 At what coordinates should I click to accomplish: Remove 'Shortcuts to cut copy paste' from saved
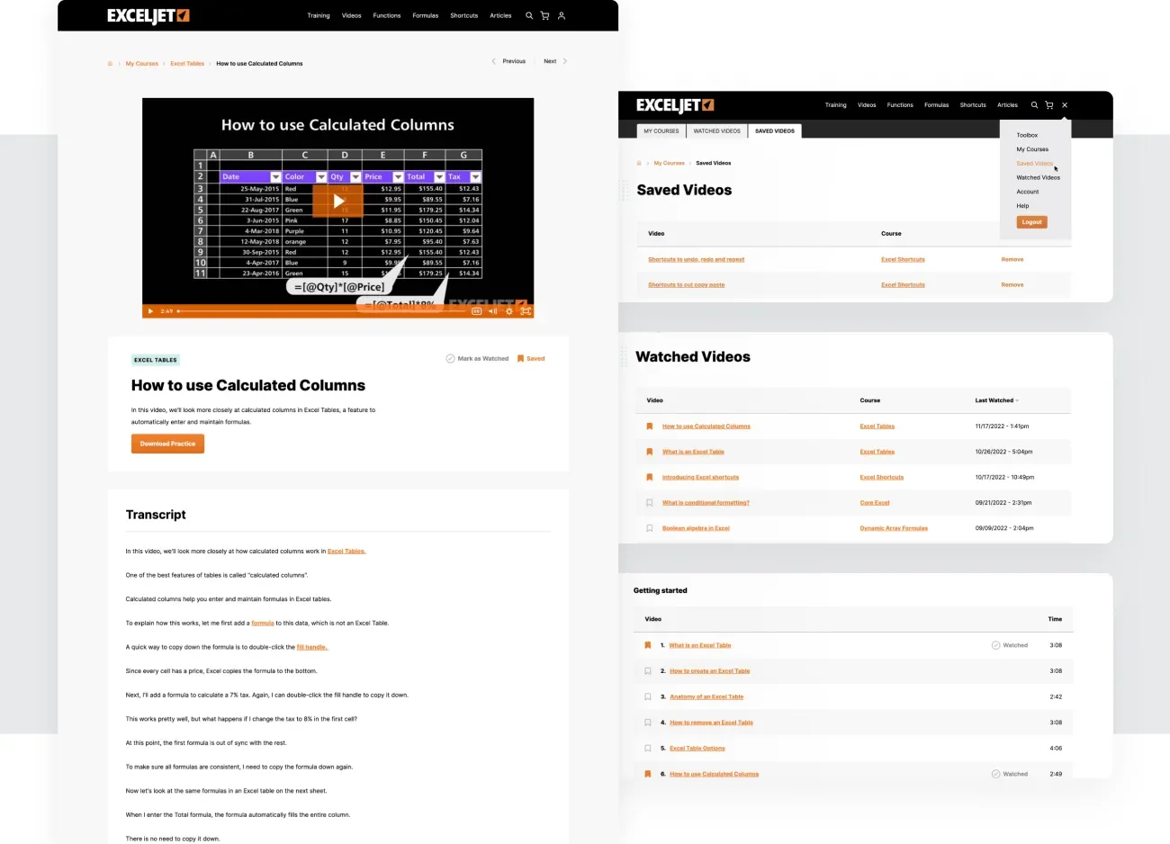pyautogui.click(x=1012, y=284)
